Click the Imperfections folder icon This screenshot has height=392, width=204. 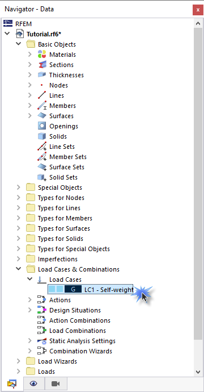[31, 259]
